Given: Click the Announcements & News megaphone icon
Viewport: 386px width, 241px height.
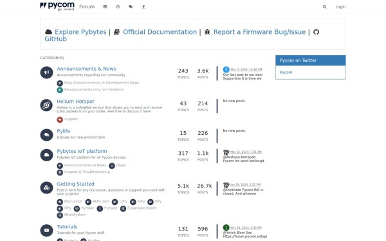Looking at the screenshot, I should [x=46, y=73].
